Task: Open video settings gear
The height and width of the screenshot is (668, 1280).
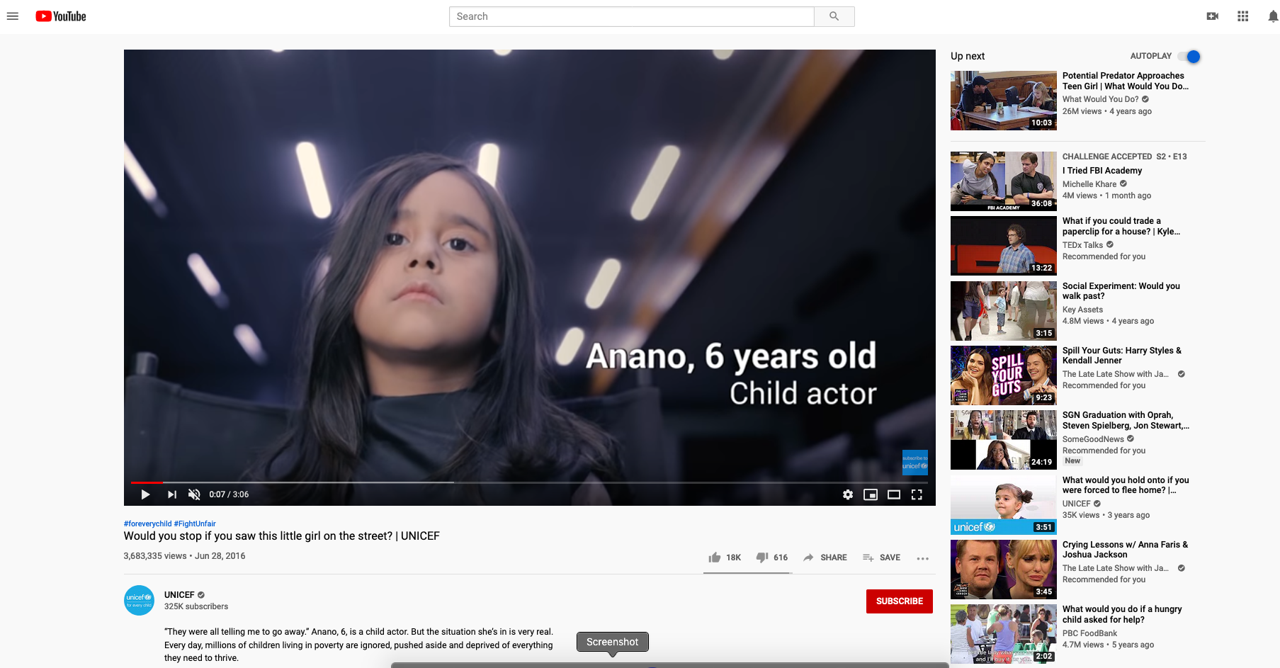Action: click(848, 494)
